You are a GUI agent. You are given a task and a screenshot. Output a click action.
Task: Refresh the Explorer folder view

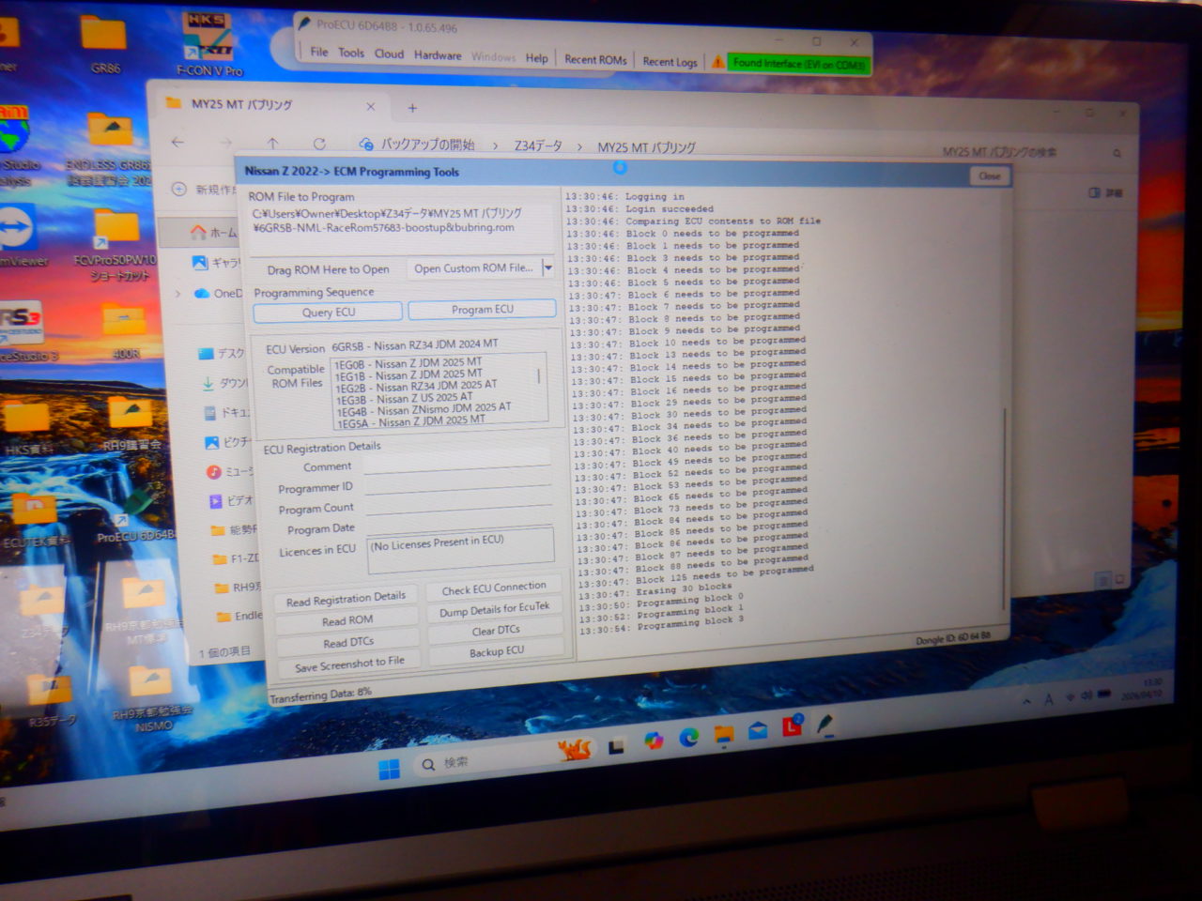click(x=319, y=144)
